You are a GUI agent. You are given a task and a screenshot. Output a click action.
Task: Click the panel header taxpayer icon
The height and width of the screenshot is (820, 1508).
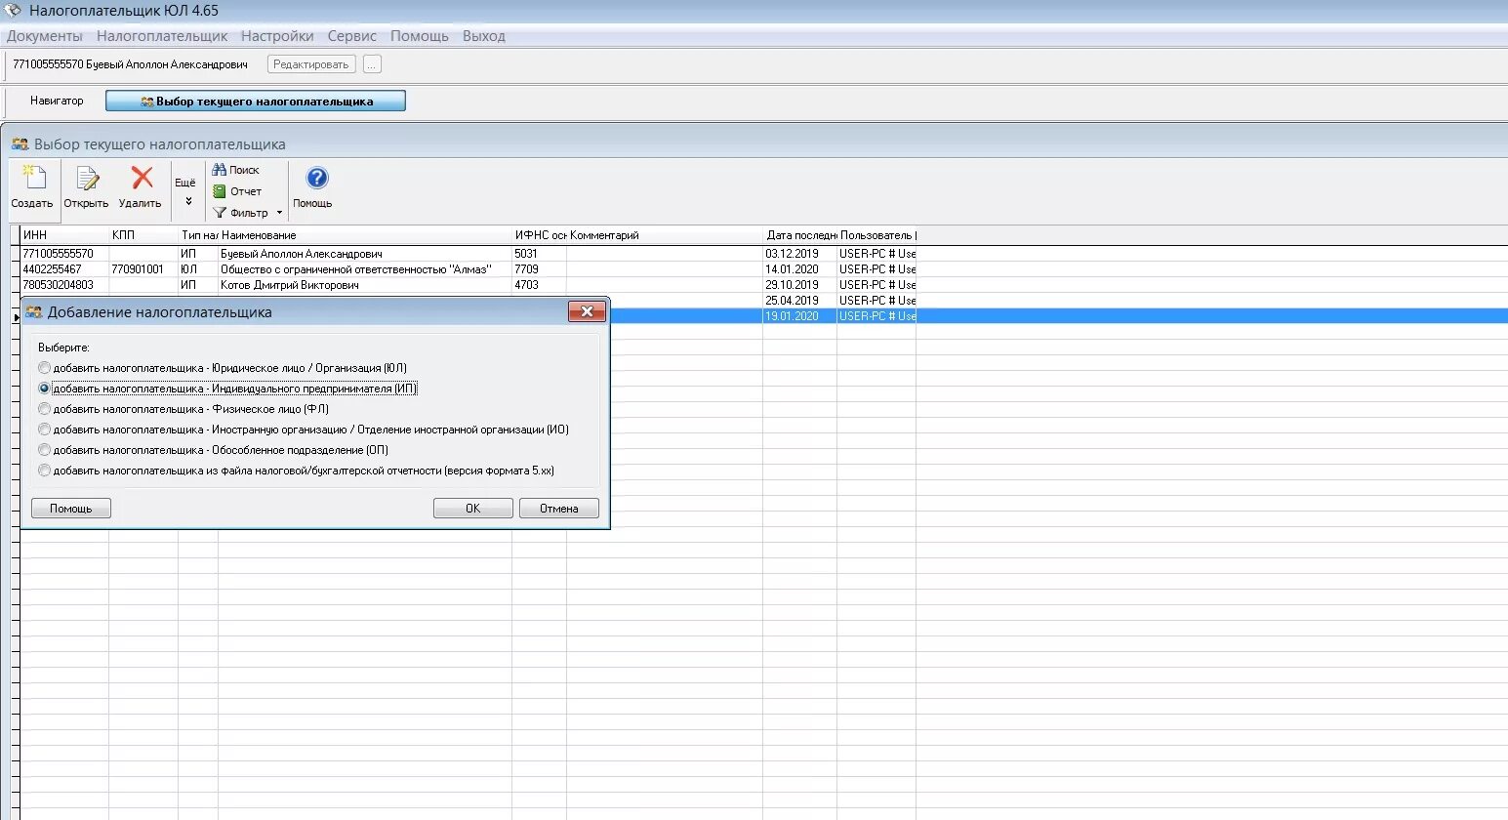pos(20,143)
